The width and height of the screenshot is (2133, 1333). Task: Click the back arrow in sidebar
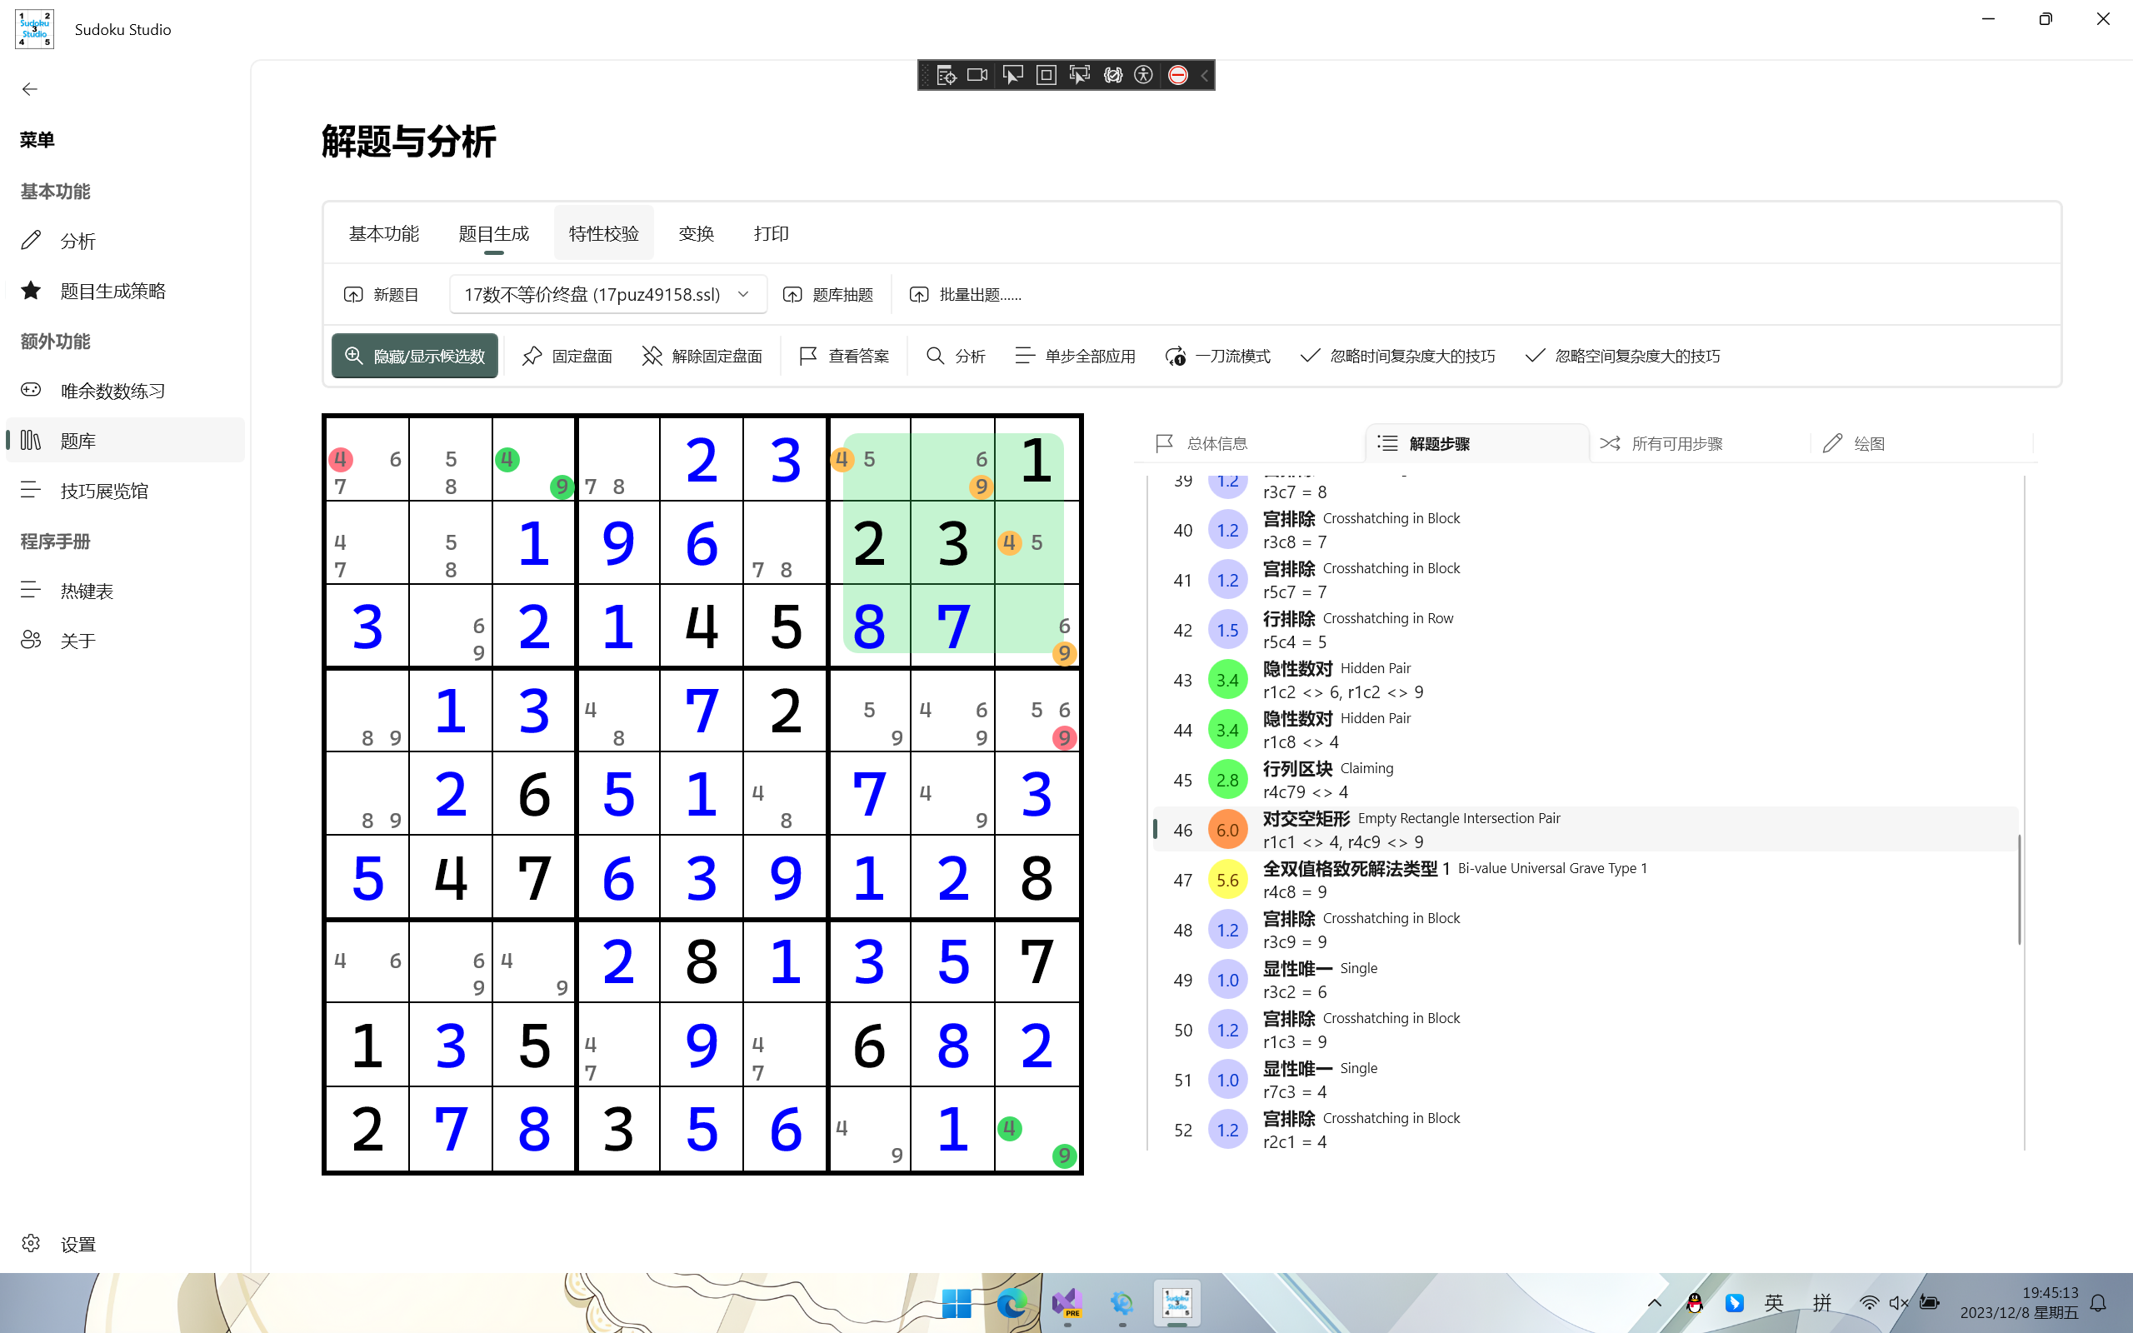30,89
